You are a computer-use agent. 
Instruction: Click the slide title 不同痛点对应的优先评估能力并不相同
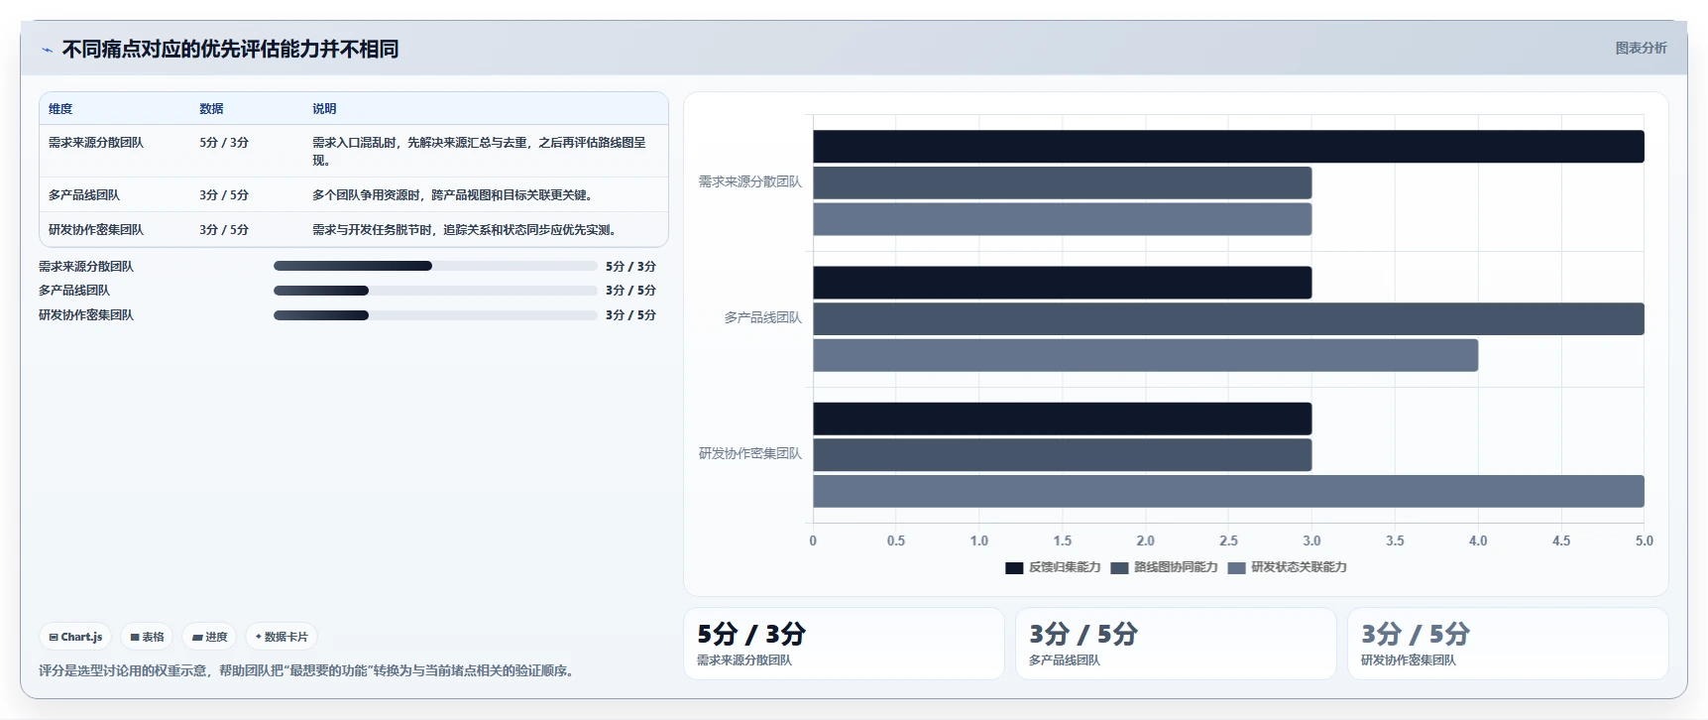click(x=230, y=49)
